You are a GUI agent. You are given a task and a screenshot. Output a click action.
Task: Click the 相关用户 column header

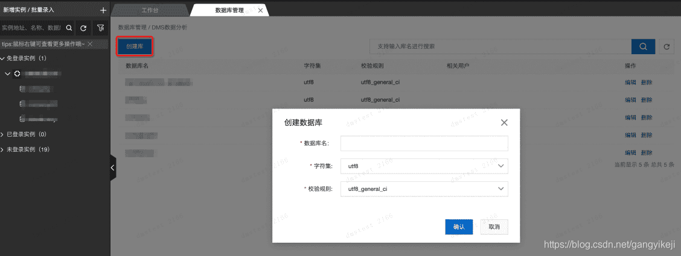[x=458, y=66]
